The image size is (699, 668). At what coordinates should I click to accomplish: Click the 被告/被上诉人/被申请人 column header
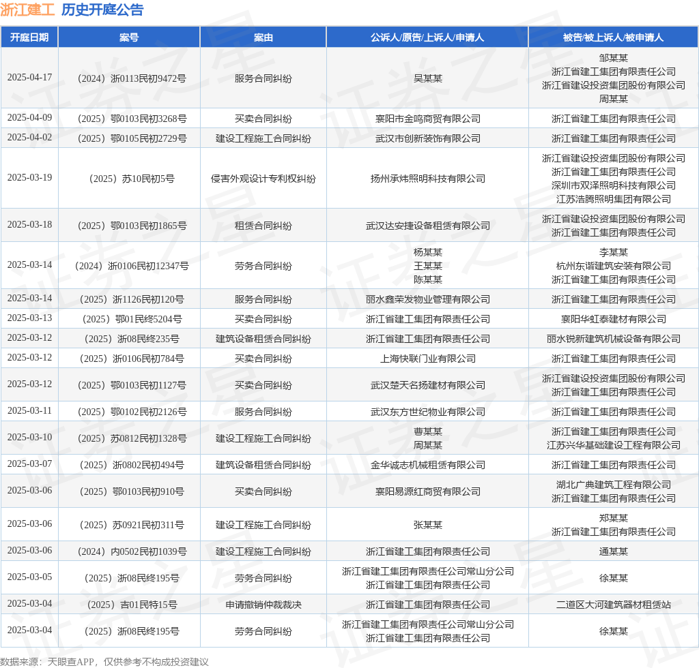coord(613,37)
